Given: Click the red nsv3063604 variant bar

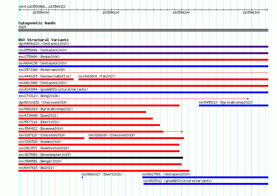Looking at the screenshot, I should 173,79.
